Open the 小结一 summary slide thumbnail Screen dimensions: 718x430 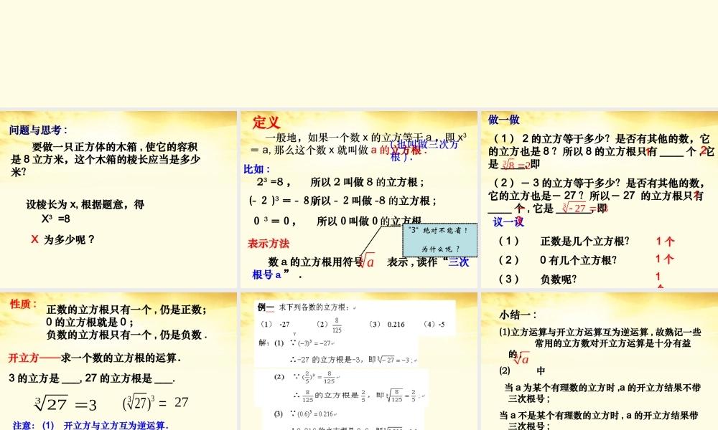point(600,361)
